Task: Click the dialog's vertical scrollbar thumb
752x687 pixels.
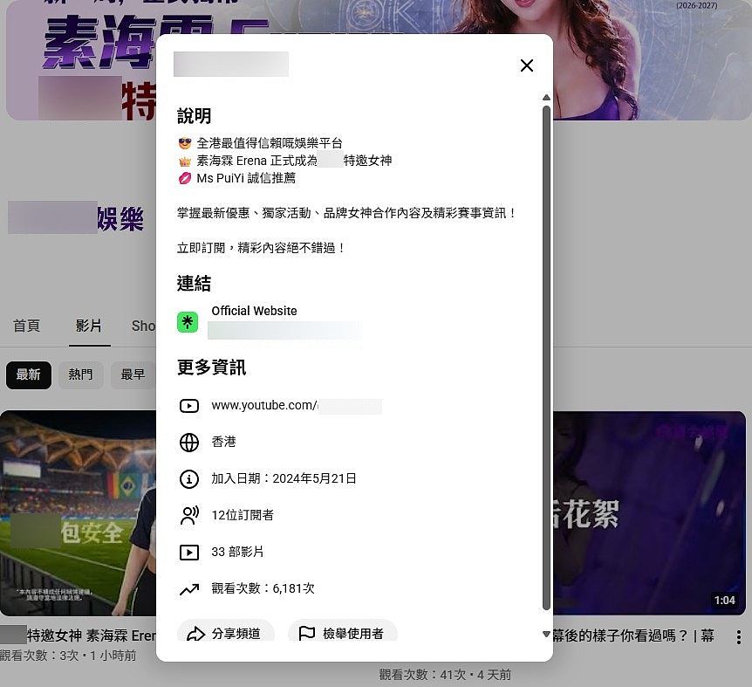Action: tap(546, 357)
